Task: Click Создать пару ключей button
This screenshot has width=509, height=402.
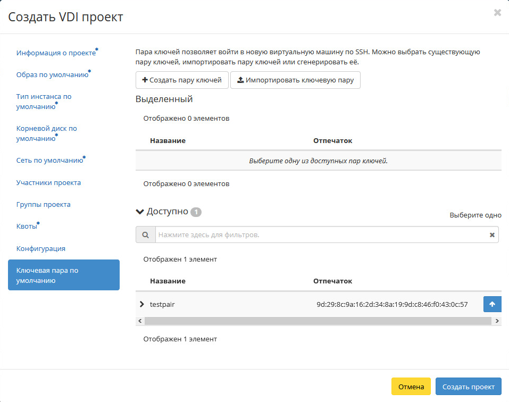Action: click(182, 80)
